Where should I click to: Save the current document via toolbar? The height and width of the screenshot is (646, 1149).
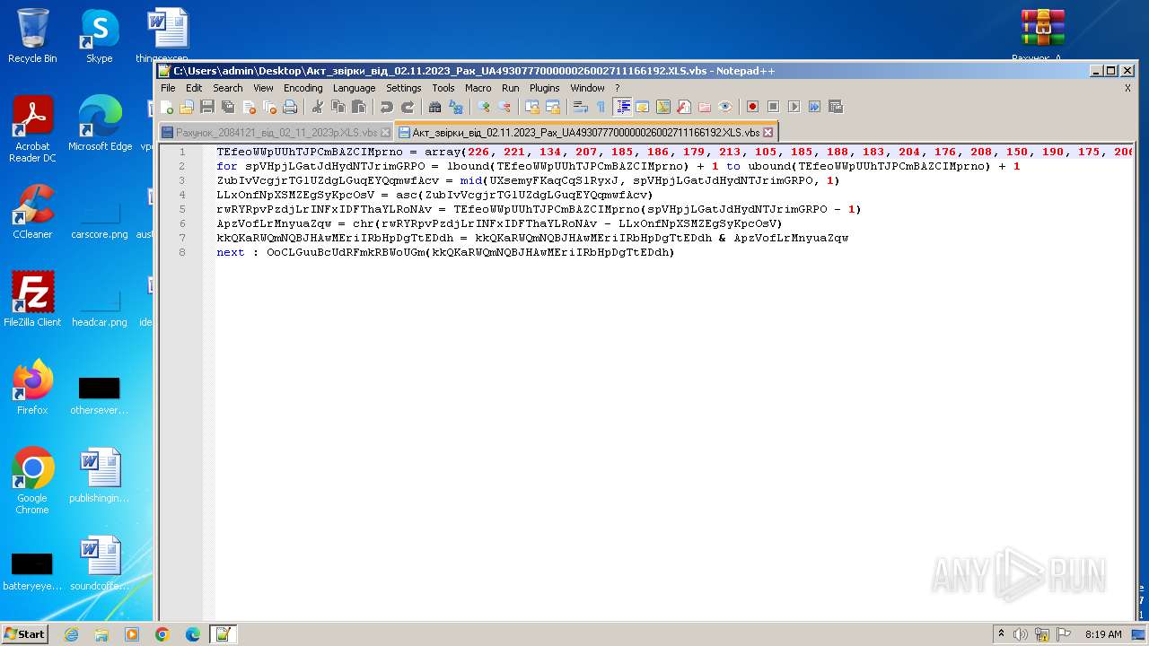click(207, 107)
